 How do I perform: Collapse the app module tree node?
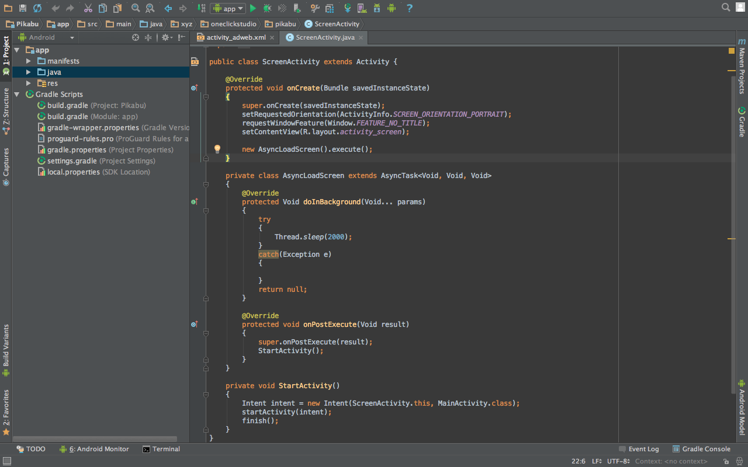click(x=17, y=50)
